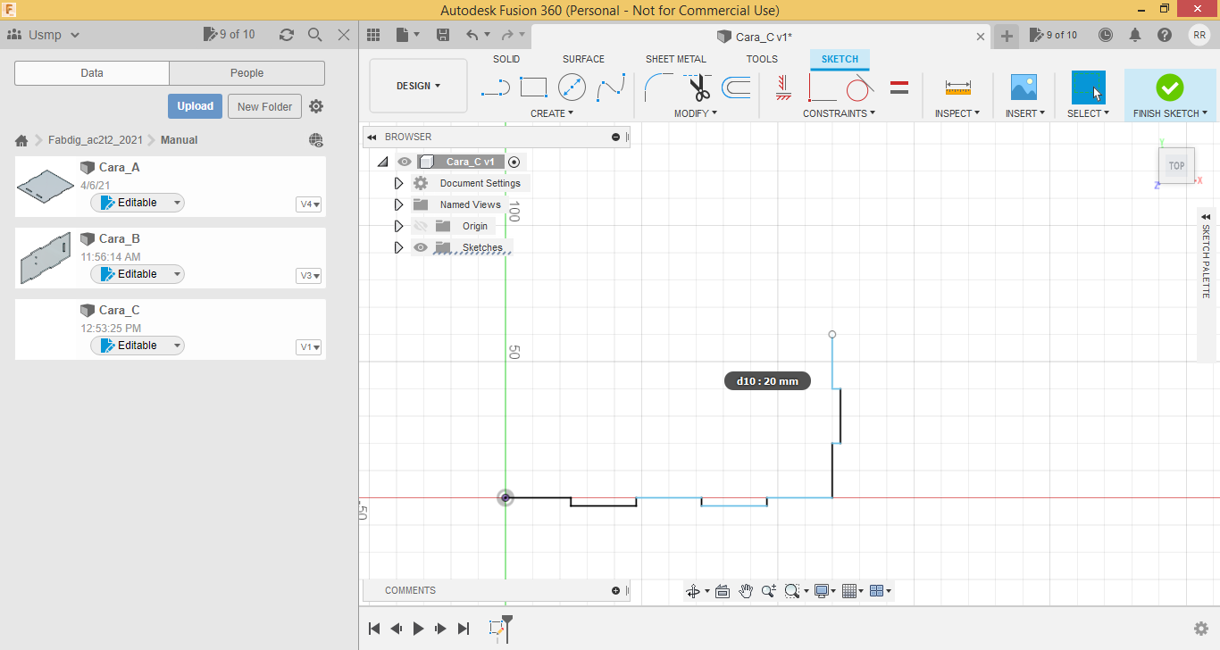Open the Cara_B thumbnail

click(45, 258)
